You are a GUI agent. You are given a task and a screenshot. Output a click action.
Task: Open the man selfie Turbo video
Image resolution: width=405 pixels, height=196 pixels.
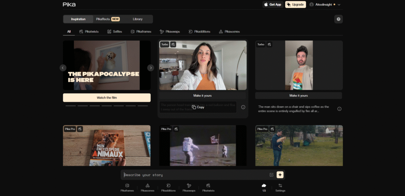(299, 65)
